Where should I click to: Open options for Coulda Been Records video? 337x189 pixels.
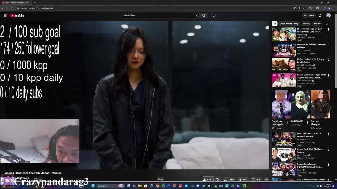coord(328,165)
